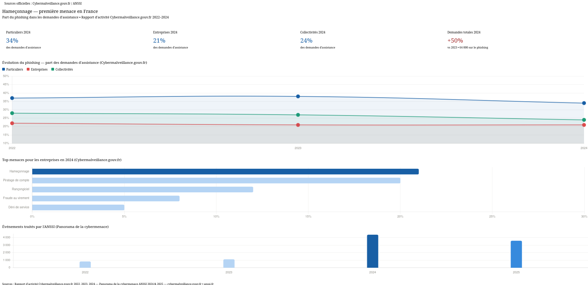Click the green Collectivités point at 2024

[x=584, y=120]
